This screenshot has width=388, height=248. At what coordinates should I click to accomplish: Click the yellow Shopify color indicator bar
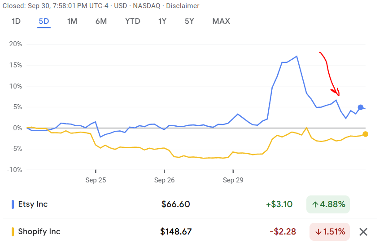(x=13, y=232)
